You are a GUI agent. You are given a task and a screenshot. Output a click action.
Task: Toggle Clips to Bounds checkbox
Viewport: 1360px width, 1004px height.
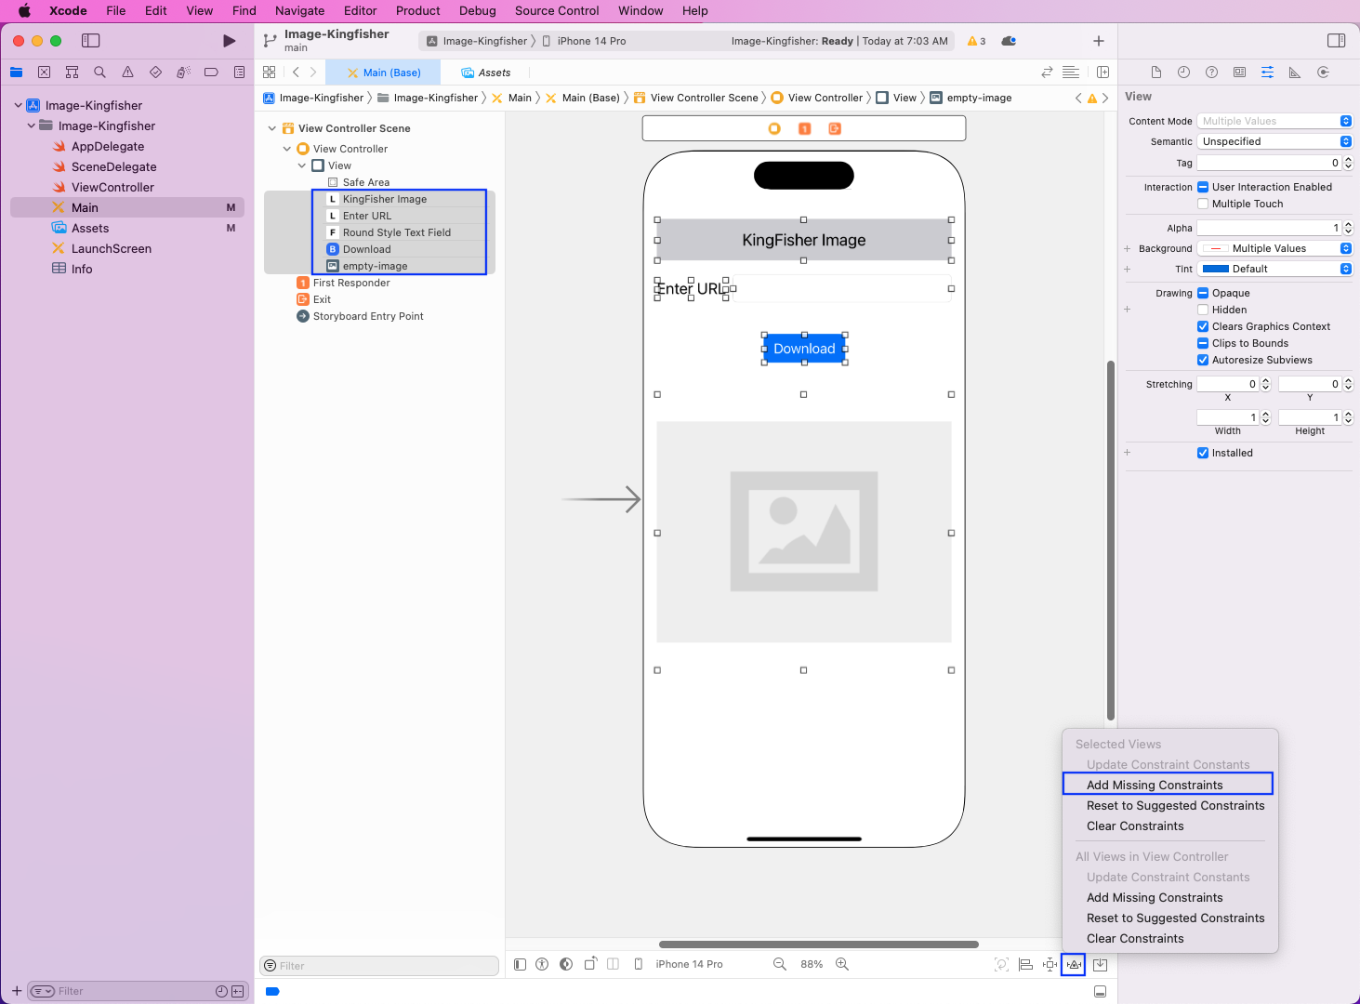pos(1203,343)
